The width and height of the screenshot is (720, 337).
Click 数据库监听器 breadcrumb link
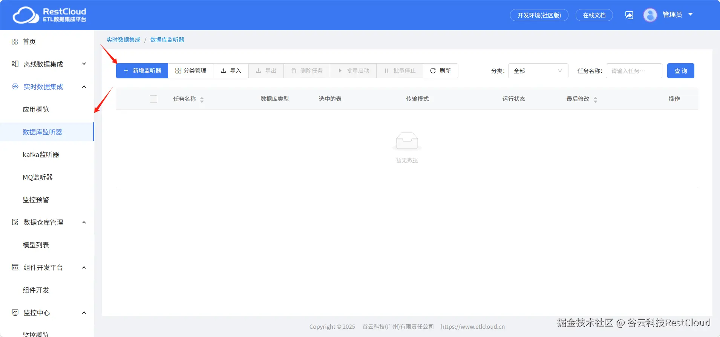tap(167, 40)
